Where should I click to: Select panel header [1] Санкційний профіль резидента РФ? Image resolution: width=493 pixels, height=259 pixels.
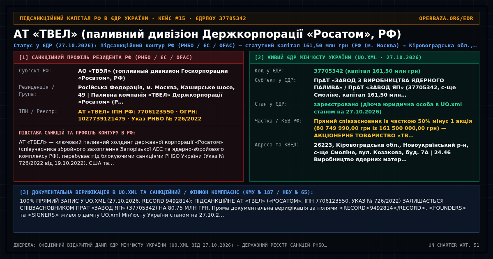pos(129,58)
